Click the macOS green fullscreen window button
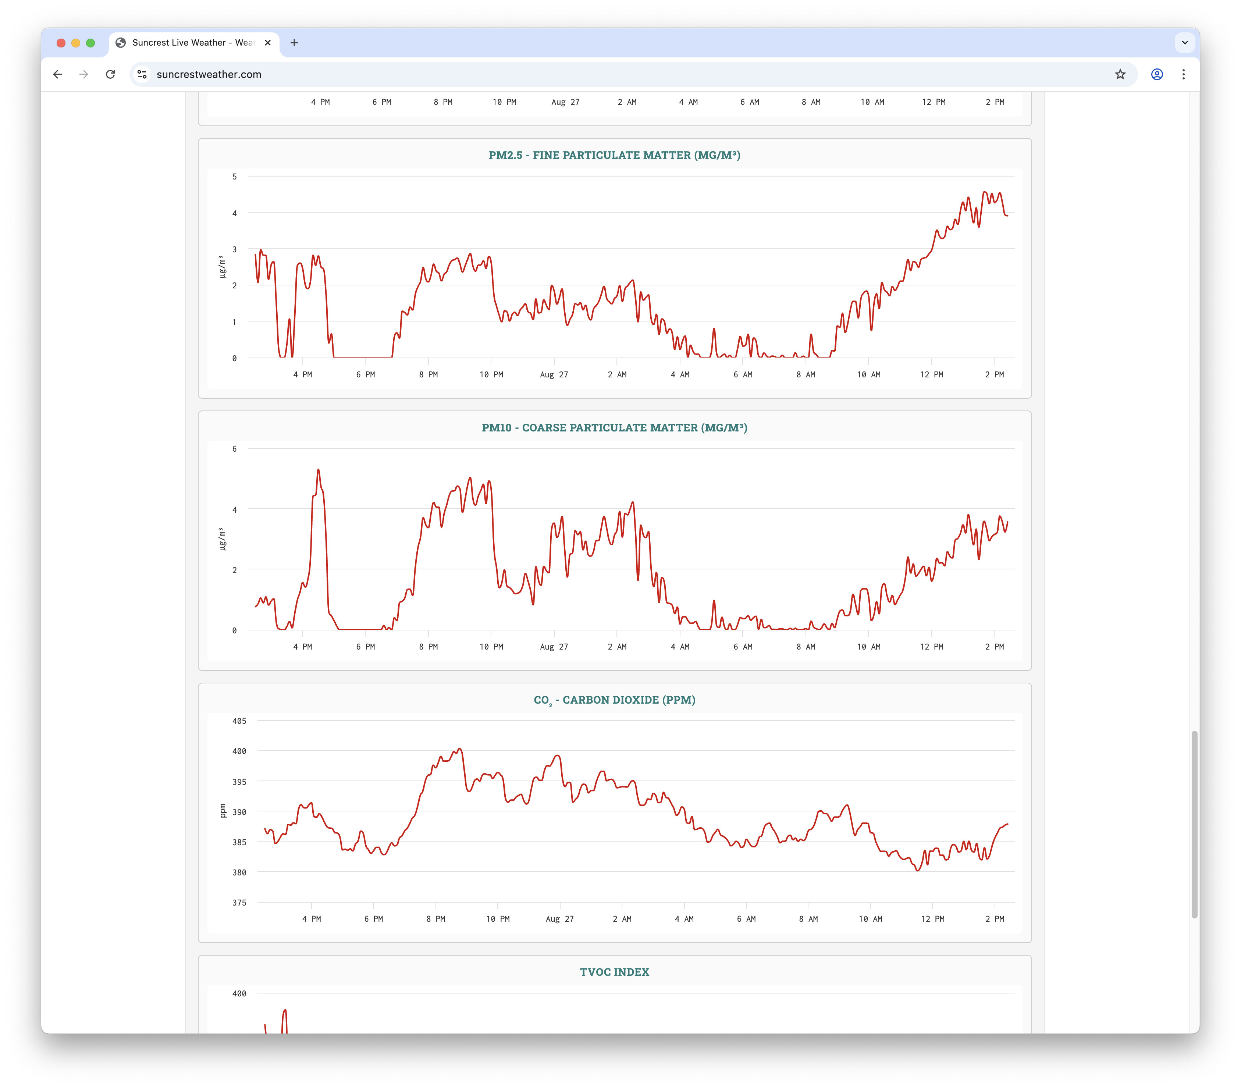The width and height of the screenshot is (1241, 1088). 90,43
